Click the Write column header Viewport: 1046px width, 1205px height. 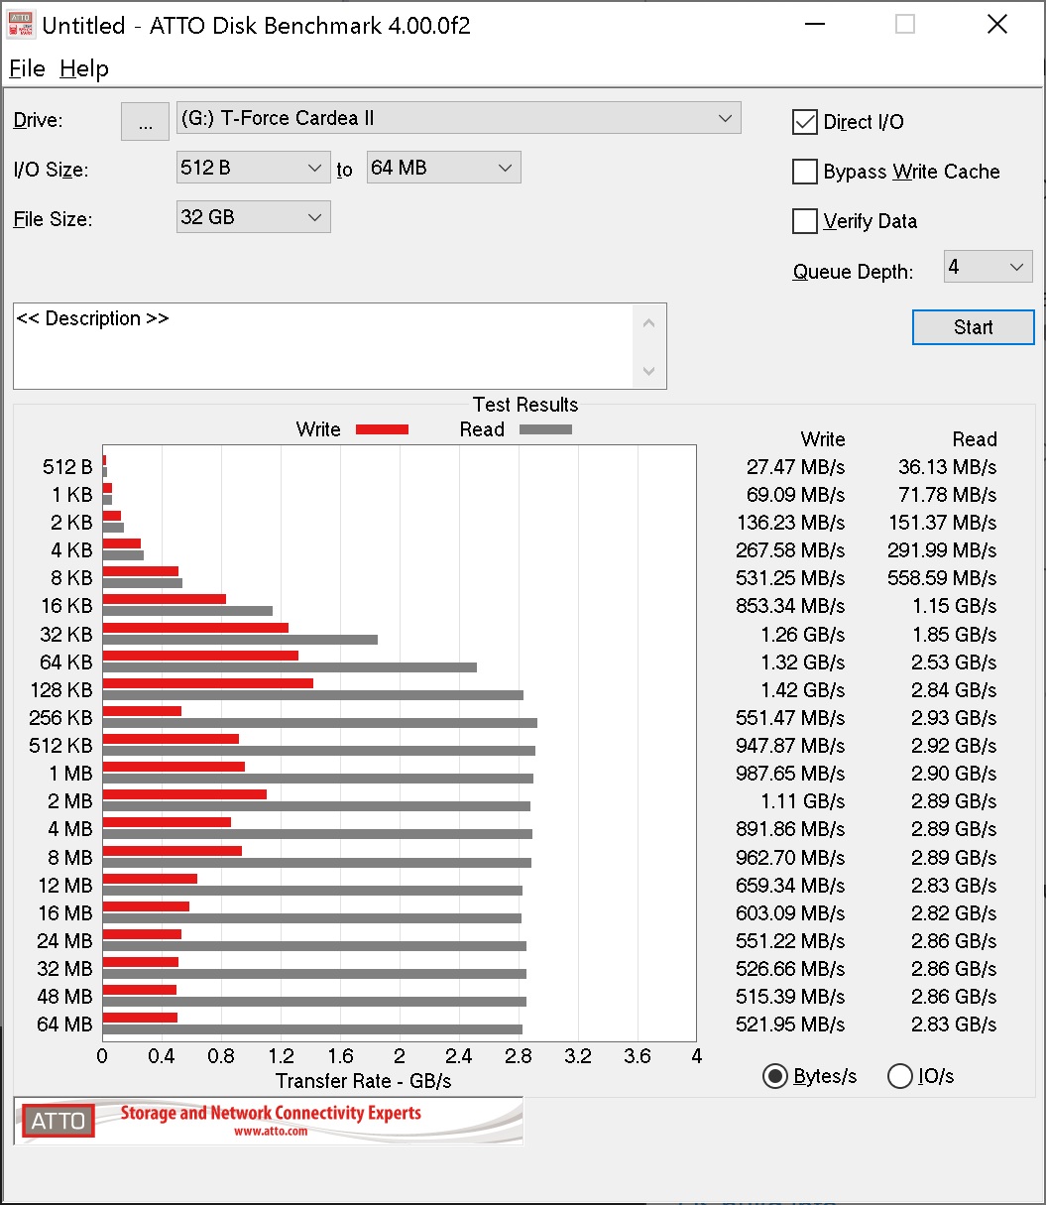[x=823, y=439]
